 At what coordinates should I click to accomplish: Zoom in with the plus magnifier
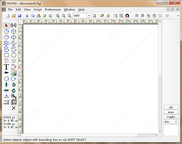click(x=58, y=16)
